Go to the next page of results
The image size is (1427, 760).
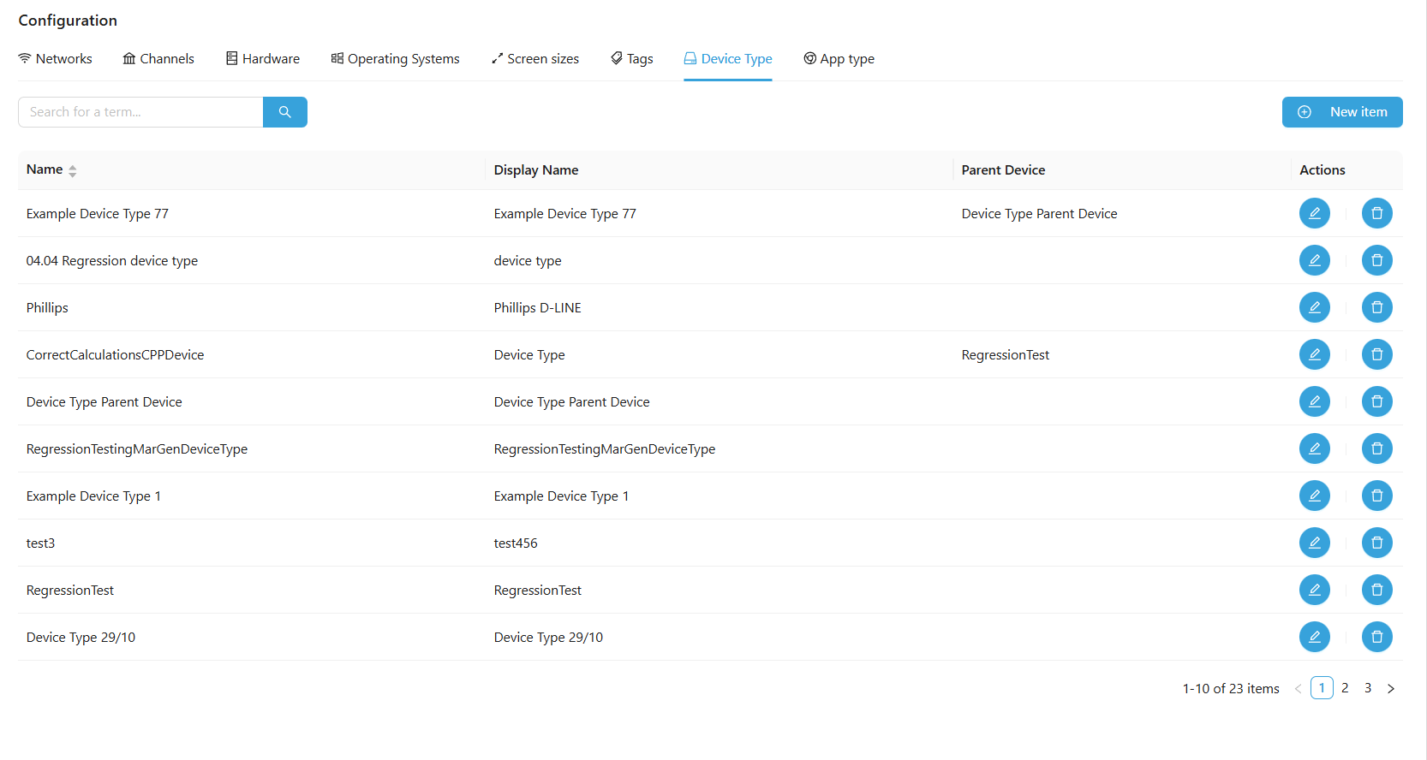pyautogui.click(x=1390, y=688)
